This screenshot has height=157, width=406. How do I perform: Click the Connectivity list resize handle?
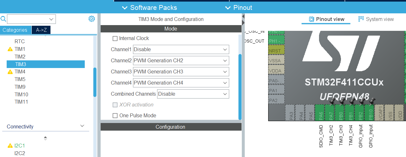[45, 138]
